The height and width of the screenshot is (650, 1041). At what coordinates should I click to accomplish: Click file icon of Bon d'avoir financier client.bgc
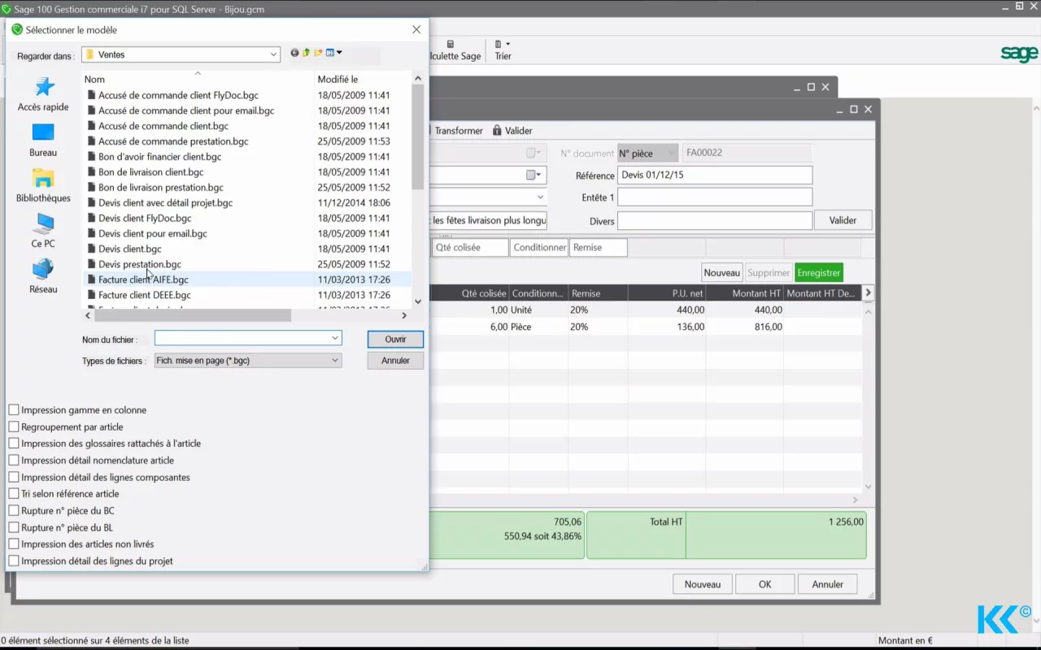(x=91, y=157)
